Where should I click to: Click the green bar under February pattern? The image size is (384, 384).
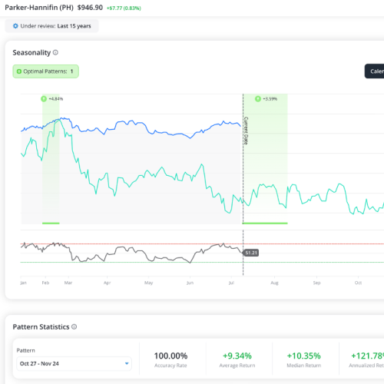click(x=51, y=223)
